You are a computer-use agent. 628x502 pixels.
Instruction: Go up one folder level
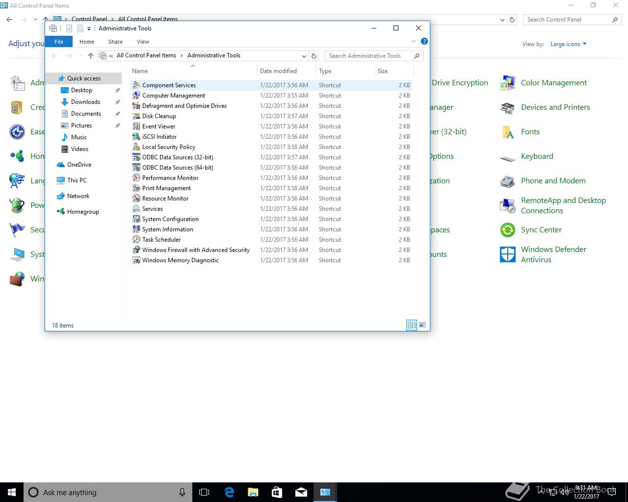point(91,56)
